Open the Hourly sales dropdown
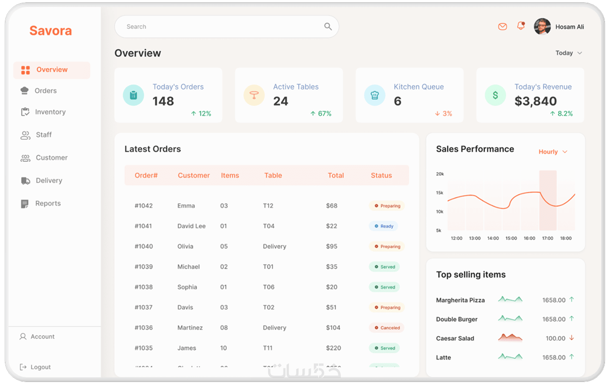609x386 pixels. tap(553, 152)
